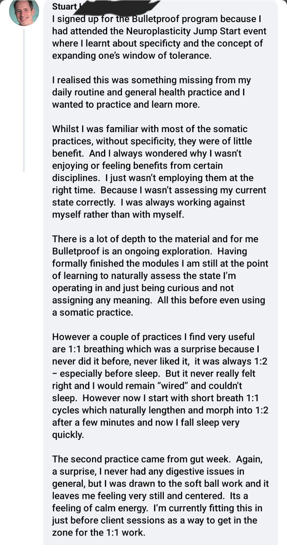Click the sentence 'myself rather than with myself'
287x545 pixels.
pos(118,215)
